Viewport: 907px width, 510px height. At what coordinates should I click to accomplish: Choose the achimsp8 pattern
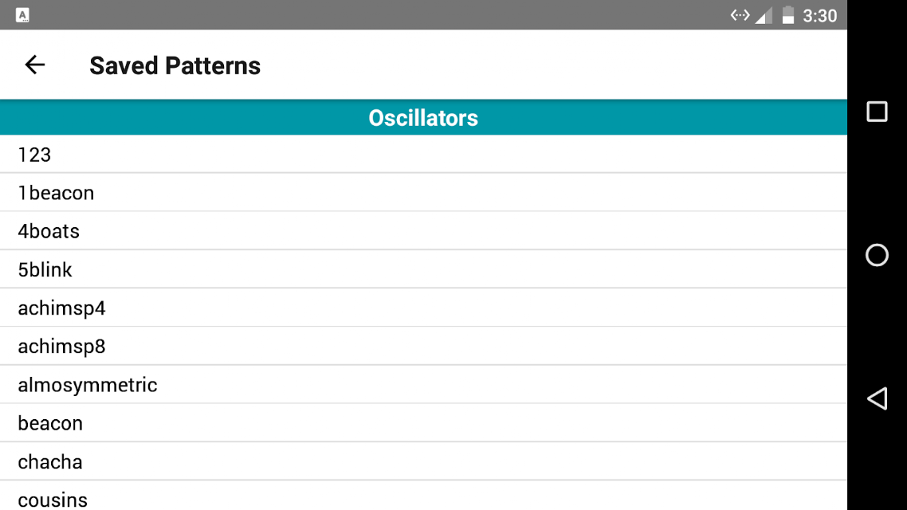coord(423,346)
